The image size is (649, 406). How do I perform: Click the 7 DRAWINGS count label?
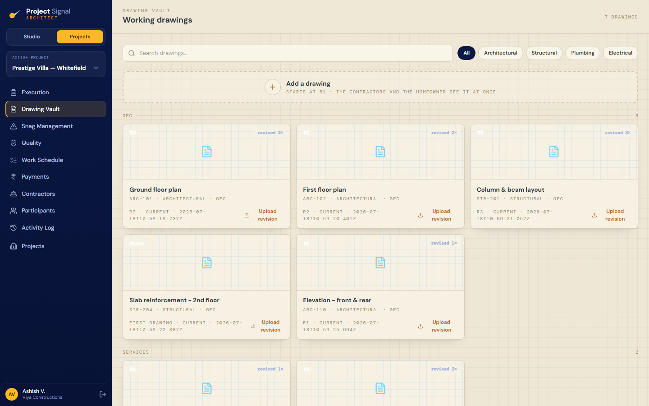click(621, 17)
